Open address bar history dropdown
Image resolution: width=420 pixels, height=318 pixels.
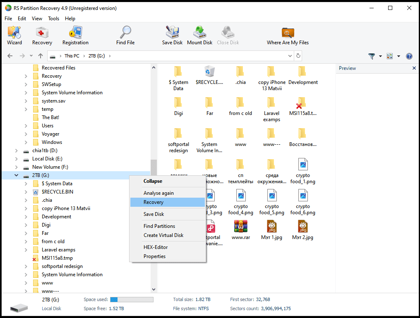tap(290, 56)
